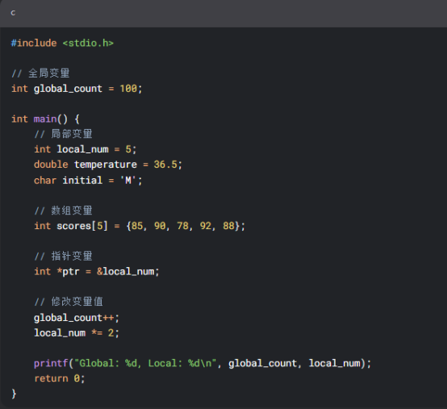The height and width of the screenshot is (409, 447).
Task: Click the 'int local_num = 5;' line
Action: coord(86,149)
